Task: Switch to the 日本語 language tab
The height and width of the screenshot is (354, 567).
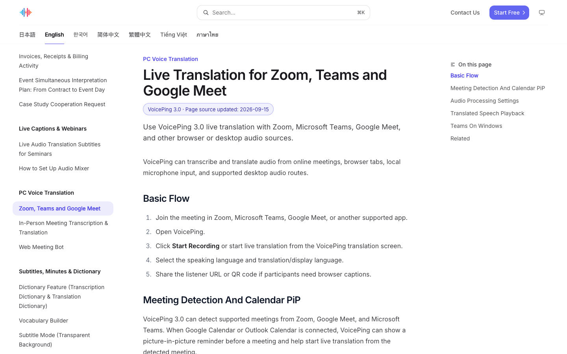Action: tap(27, 35)
